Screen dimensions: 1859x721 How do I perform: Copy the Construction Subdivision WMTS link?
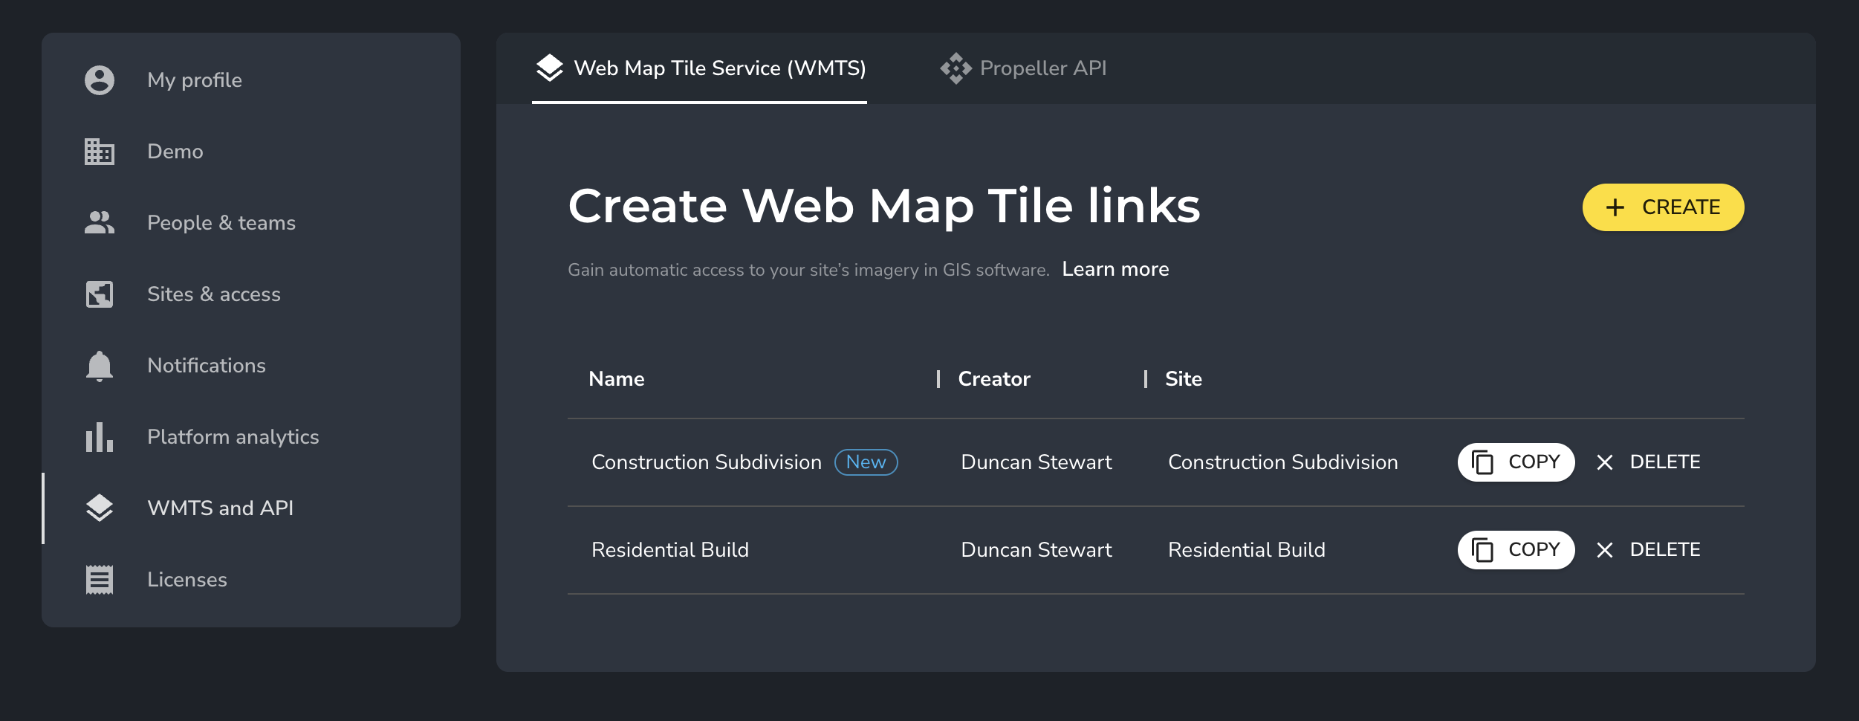(1516, 462)
